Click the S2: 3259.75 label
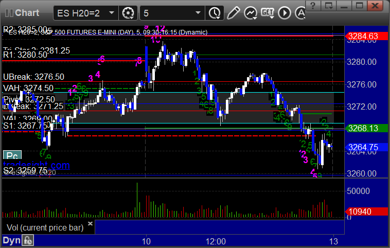Image resolution: width=390 pixels, height=248 pixels. [25, 170]
